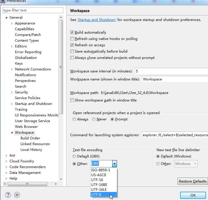Viewport: 208px width, 200px height.
Task: Select the Never radio button
Action: click(x=94, y=119)
